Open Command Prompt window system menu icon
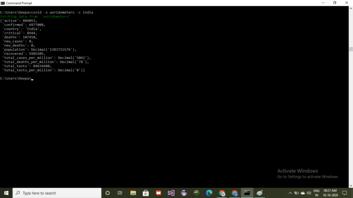This screenshot has height=198, width=353. click(x=3, y=3)
